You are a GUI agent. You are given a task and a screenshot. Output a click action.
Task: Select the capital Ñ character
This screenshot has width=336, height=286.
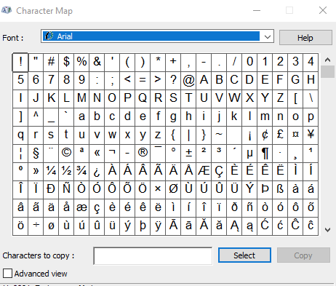66,190
